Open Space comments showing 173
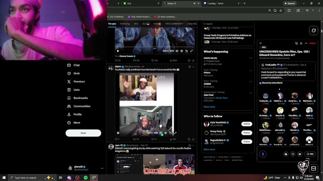Viewport: 323px width, 181px height. coord(310,154)
